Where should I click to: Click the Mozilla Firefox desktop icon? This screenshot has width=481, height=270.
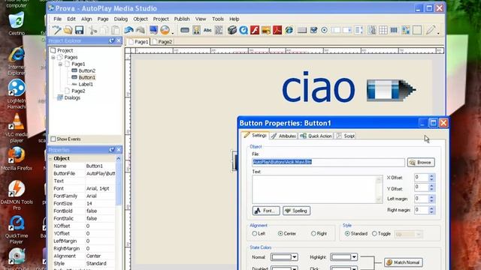pyautogui.click(x=17, y=158)
